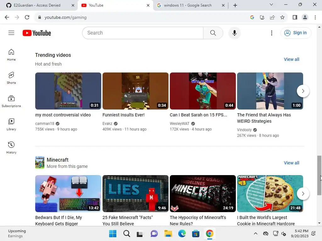This screenshot has height=241, width=322.
Task: Open 'LIES' 25 Fake Minecraft Facts thumbnail
Action: tap(136, 193)
